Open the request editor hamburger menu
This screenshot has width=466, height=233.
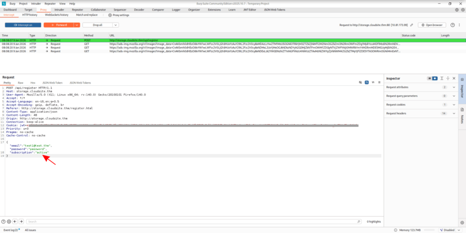tap(380, 82)
